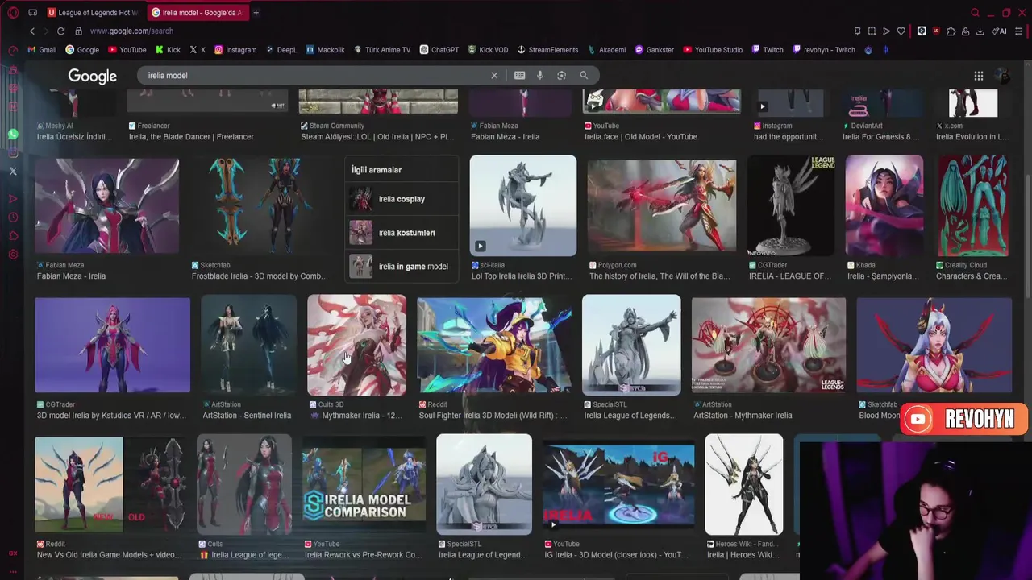Select the Irelia model Google tab

tap(198, 13)
